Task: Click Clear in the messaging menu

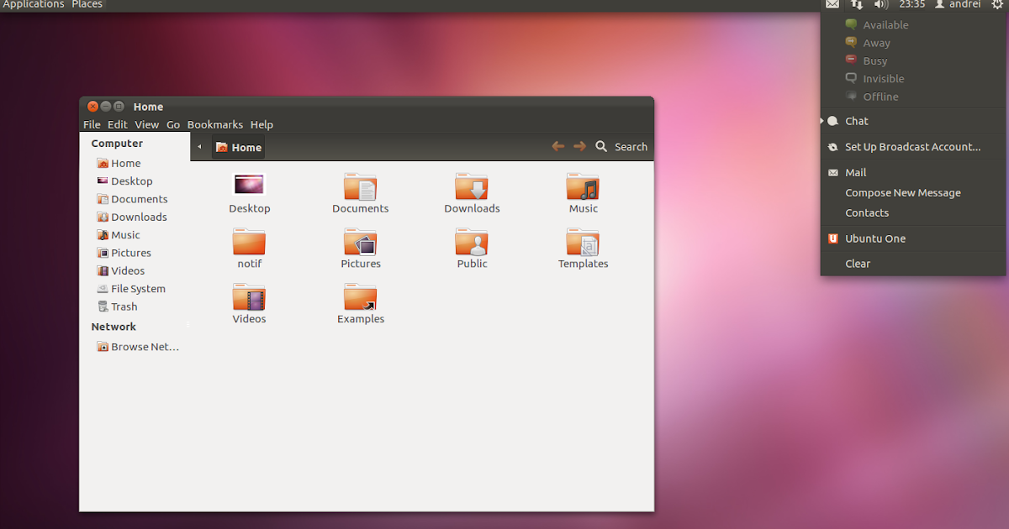Action: click(858, 263)
